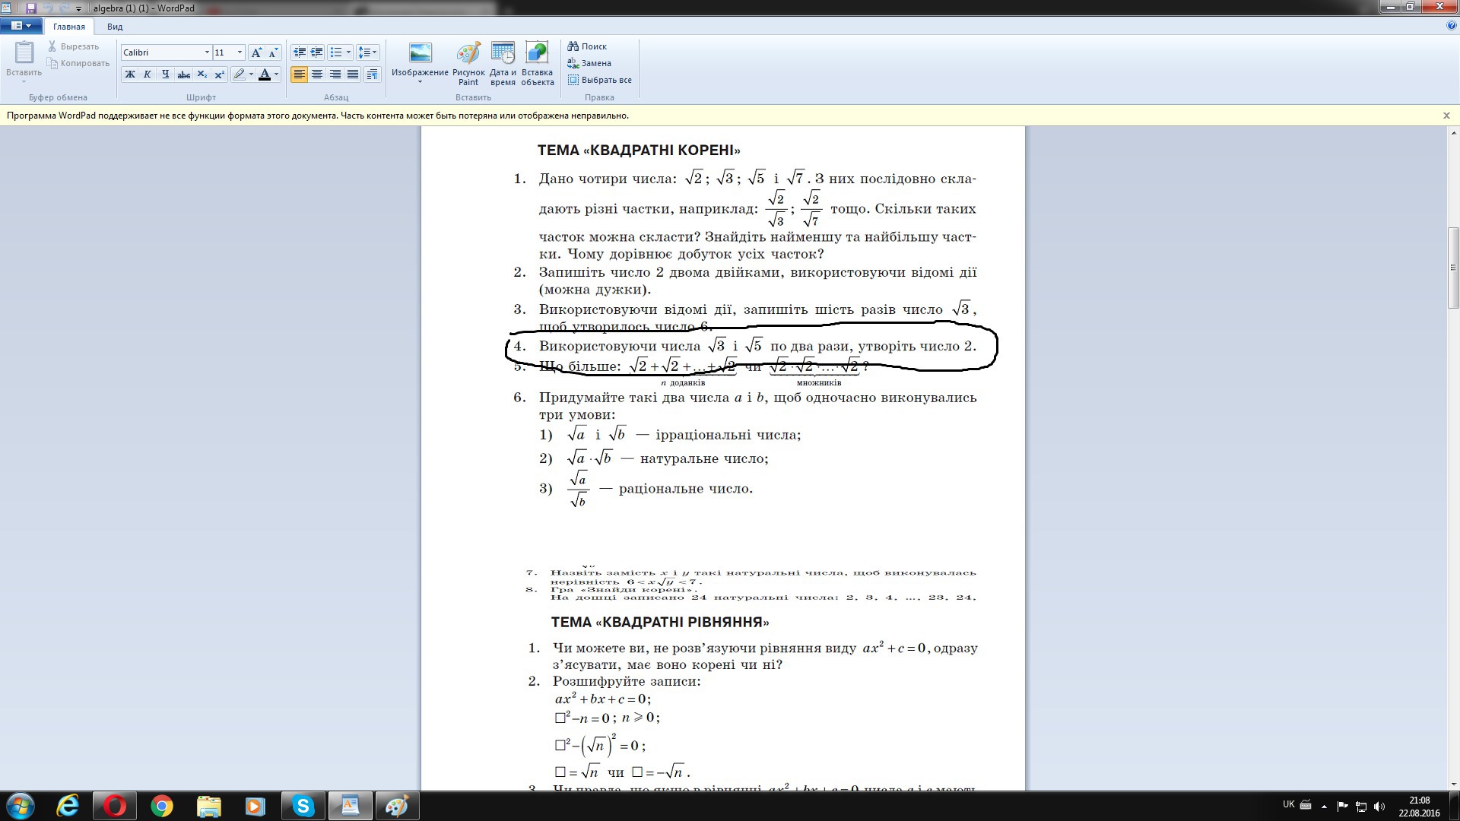
Task: Close the yellow compatibility warning bar
Action: [1446, 116]
